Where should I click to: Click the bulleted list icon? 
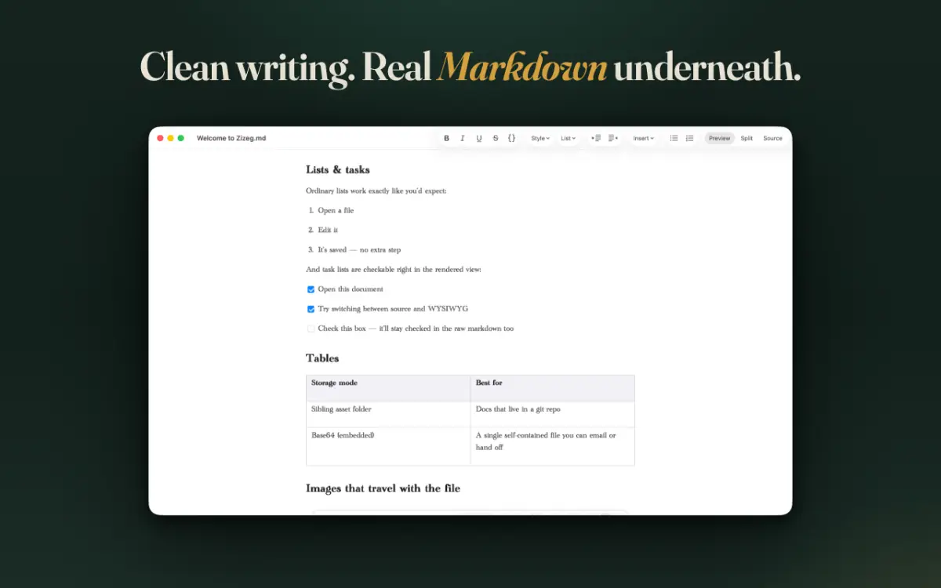[674, 138]
